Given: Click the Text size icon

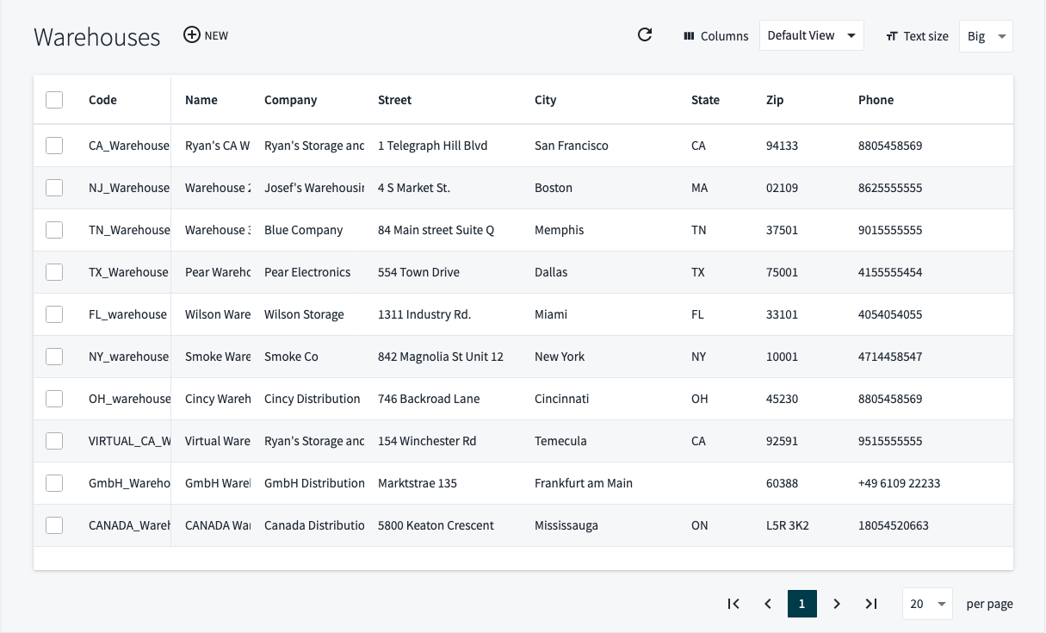Looking at the screenshot, I should click(x=892, y=36).
